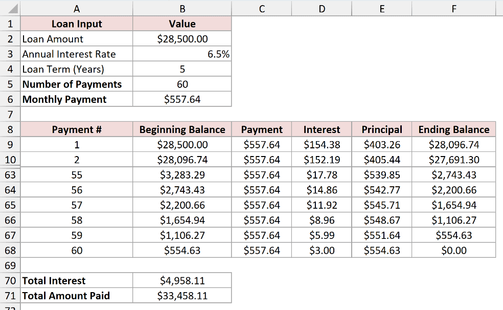
Task: Click the Monthly Payment value in B6
Action: [x=182, y=99]
